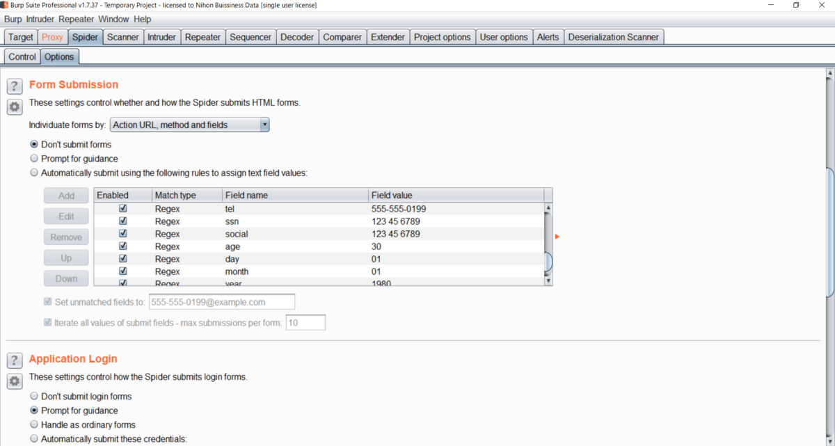This screenshot has width=835, height=446.
Task: Click the main options panel scrollbar thumb
Action: [829, 233]
